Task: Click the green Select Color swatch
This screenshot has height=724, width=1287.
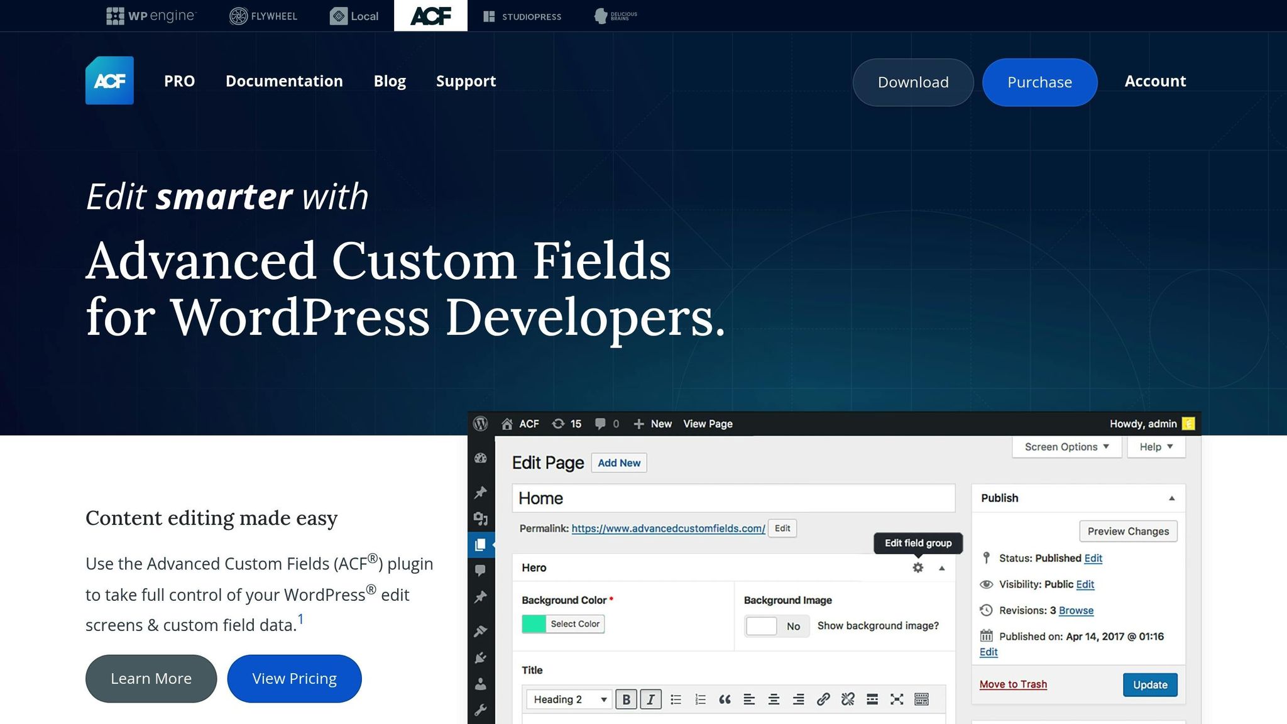Action: click(x=533, y=623)
